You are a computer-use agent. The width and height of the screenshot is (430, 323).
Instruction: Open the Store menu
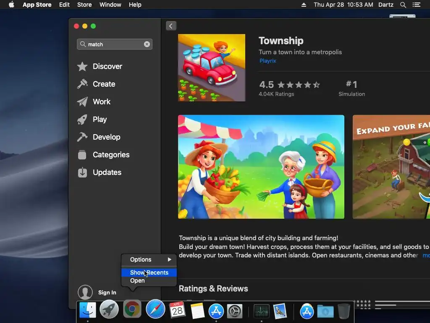point(84,5)
